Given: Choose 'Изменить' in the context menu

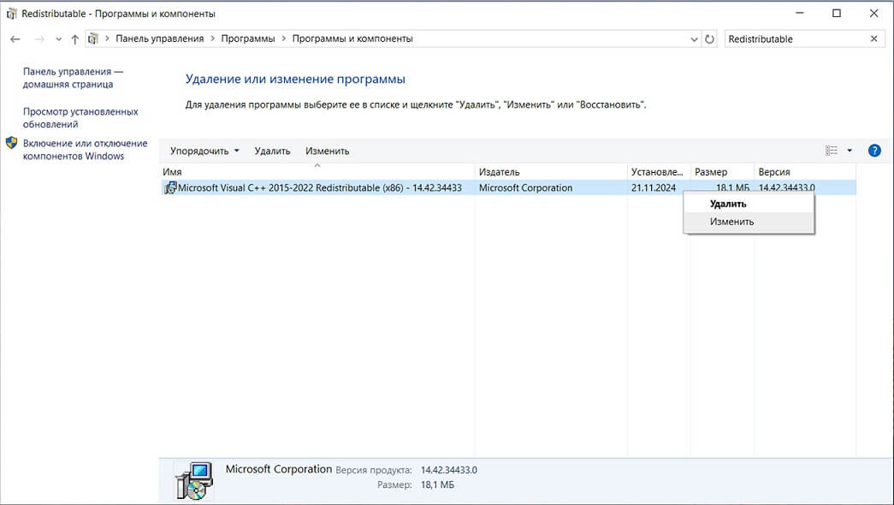Looking at the screenshot, I should point(749,222).
